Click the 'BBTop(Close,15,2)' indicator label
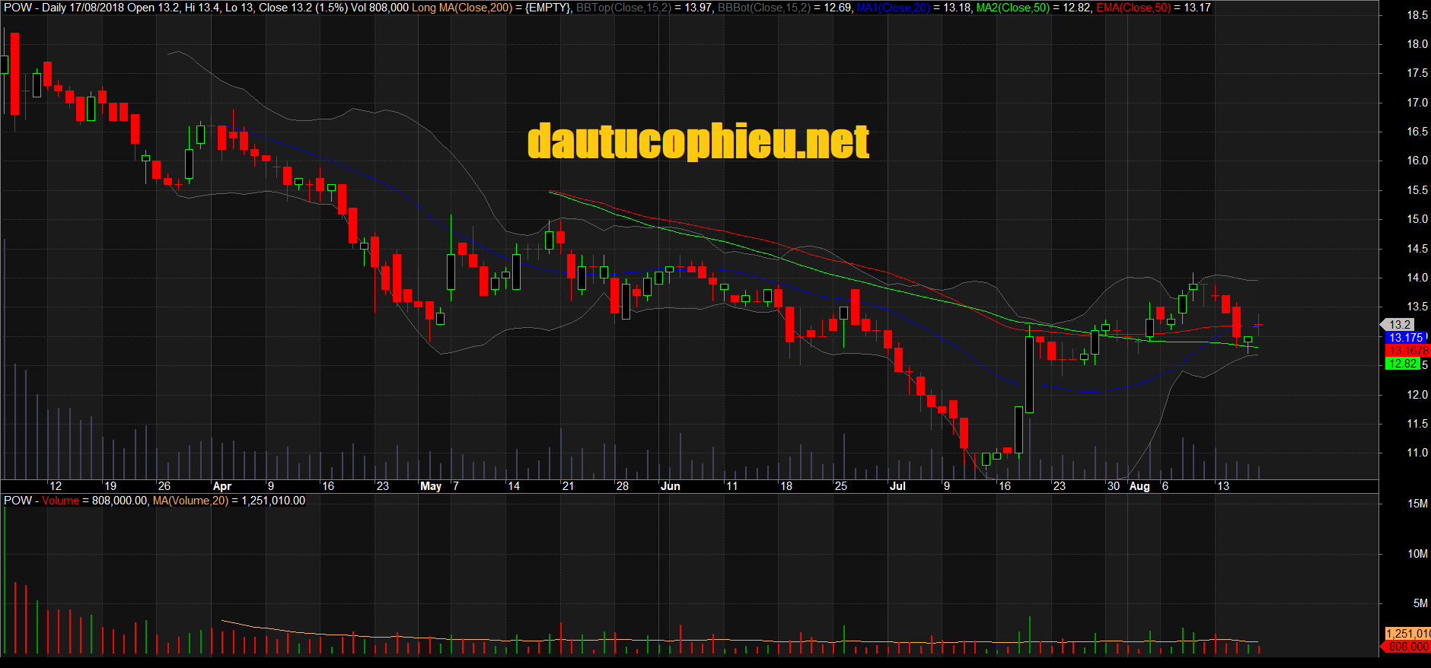The height and width of the screenshot is (668, 1431). 623,8
